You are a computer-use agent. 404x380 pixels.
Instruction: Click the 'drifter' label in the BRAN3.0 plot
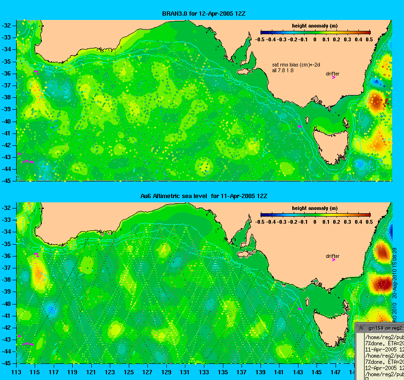[332, 74]
